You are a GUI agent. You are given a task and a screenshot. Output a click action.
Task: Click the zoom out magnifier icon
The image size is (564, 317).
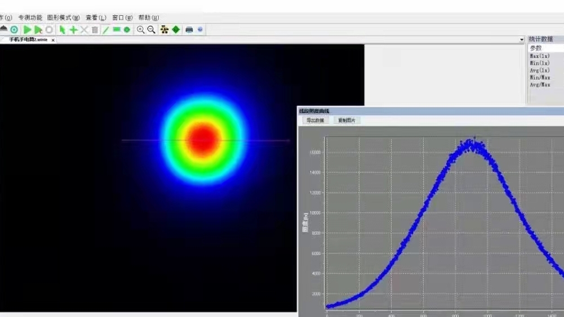pyautogui.click(x=151, y=30)
